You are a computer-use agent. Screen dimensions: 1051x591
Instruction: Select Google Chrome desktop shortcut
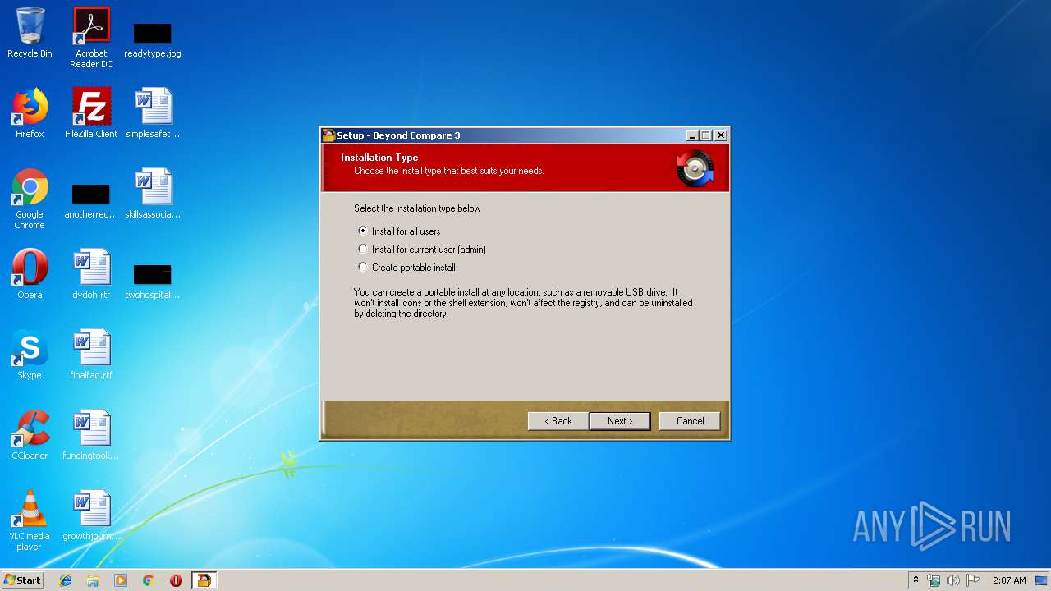(x=30, y=199)
